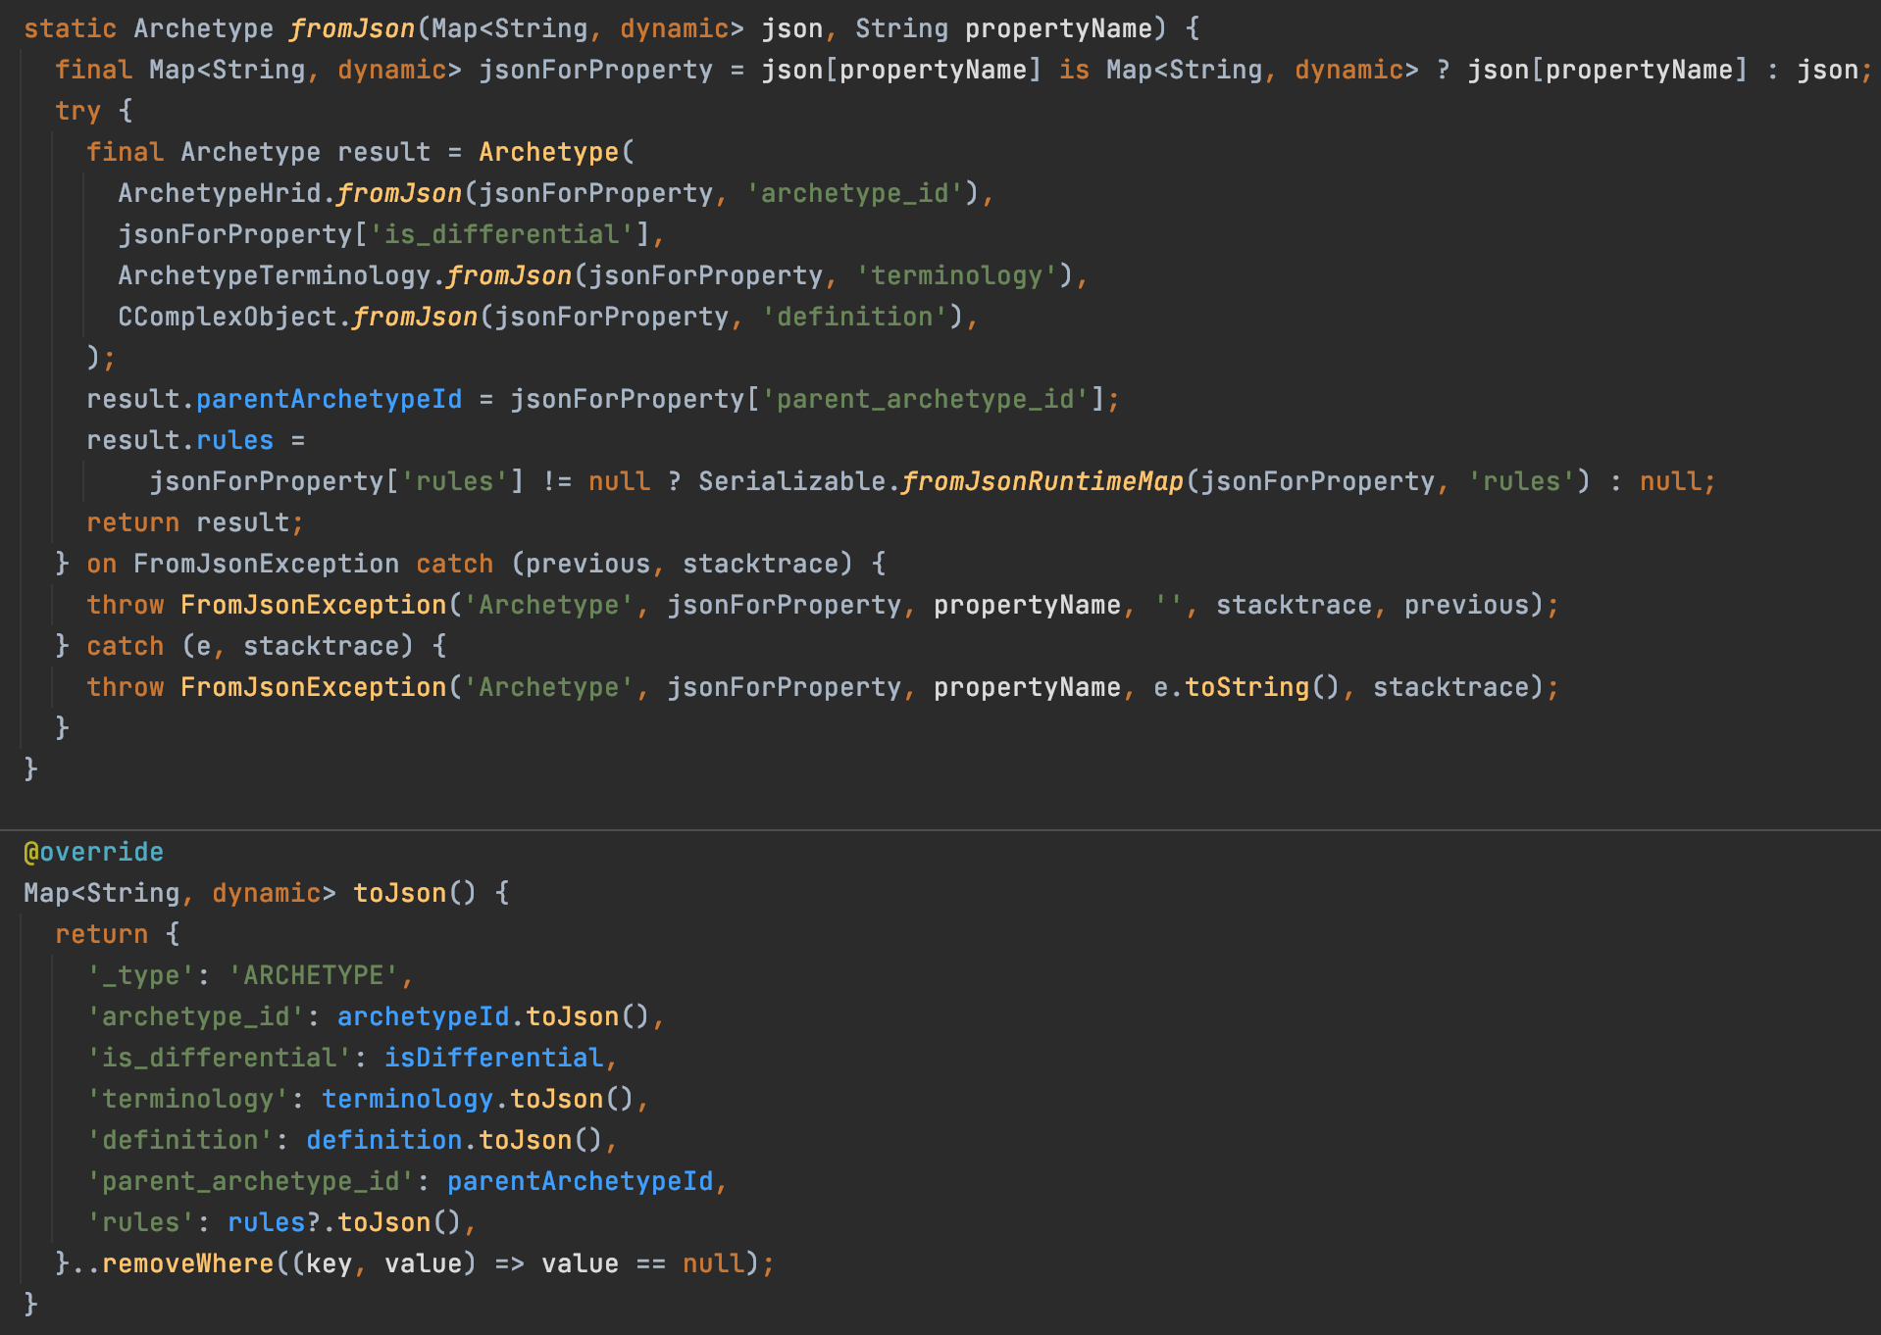Click the ArchetypeTerminology class reference
Screen dimensions: 1881x1335
click(x=274, y=275)
